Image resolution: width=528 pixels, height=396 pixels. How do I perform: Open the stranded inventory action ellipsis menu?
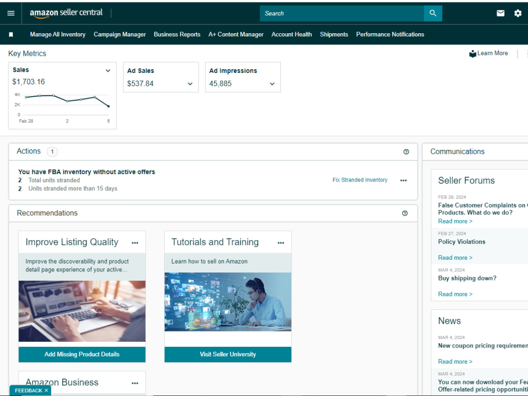point(403,181)
